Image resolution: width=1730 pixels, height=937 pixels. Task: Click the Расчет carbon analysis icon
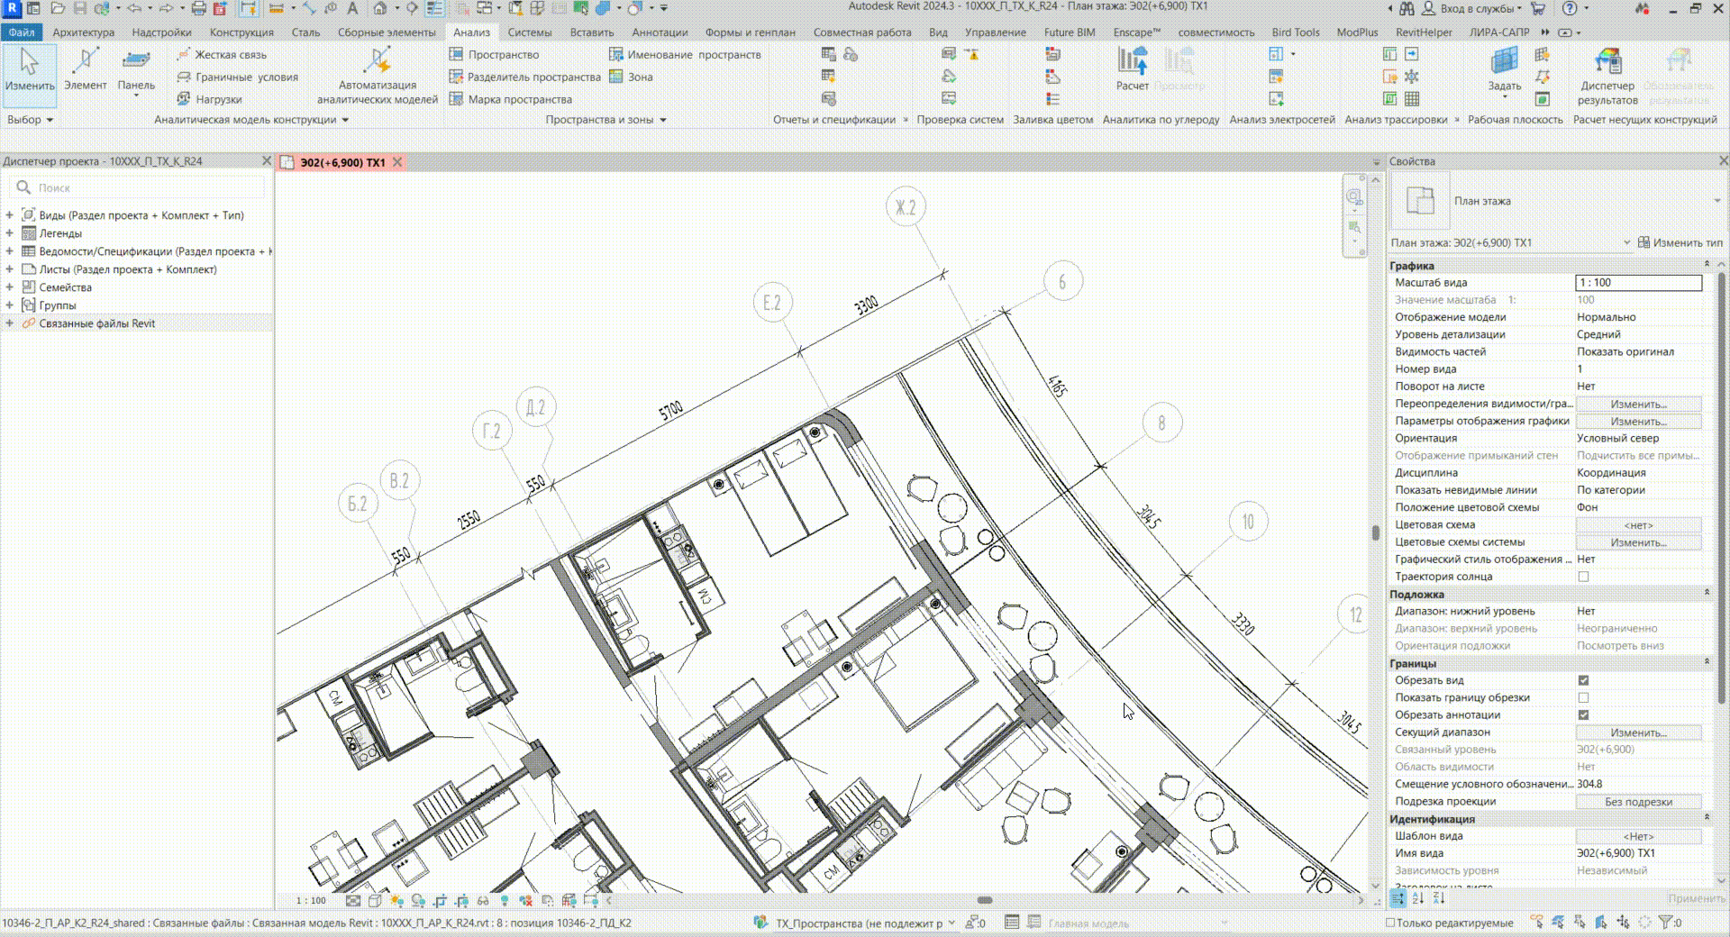pyautogui.click(x=1133, y=63)
